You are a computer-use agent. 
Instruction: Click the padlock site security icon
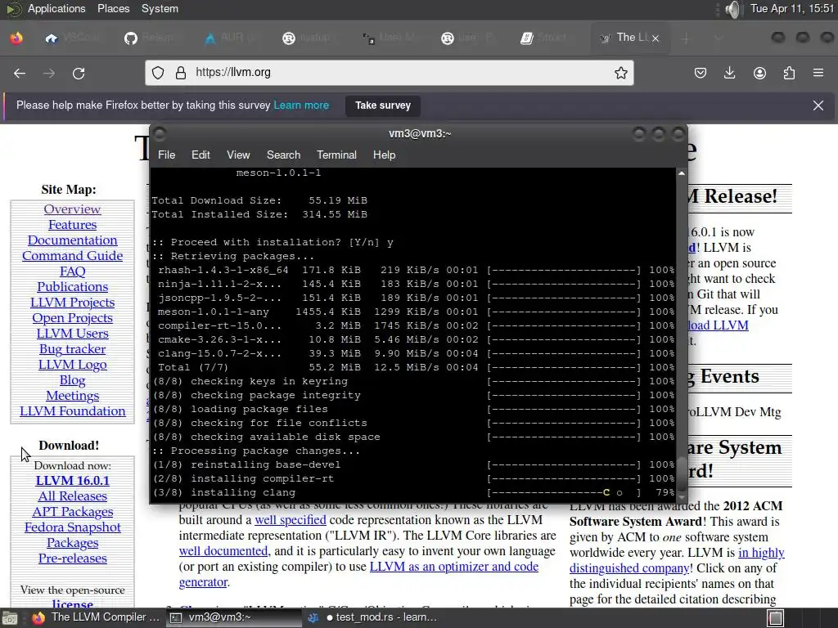(181, 73)
